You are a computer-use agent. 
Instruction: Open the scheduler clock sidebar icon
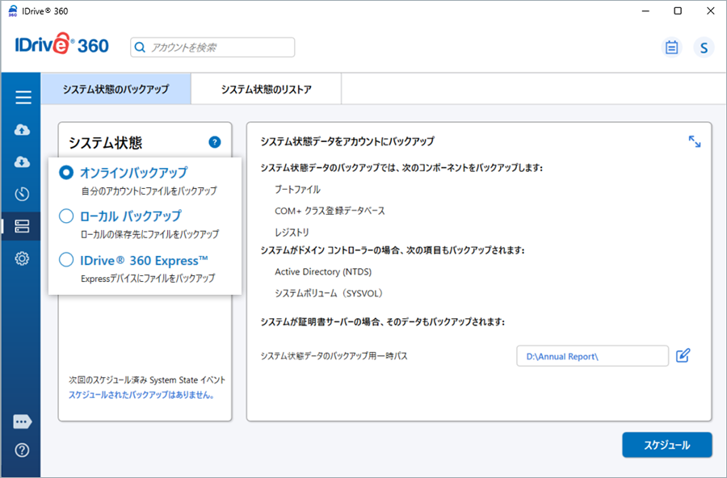(x=23, y=194)
